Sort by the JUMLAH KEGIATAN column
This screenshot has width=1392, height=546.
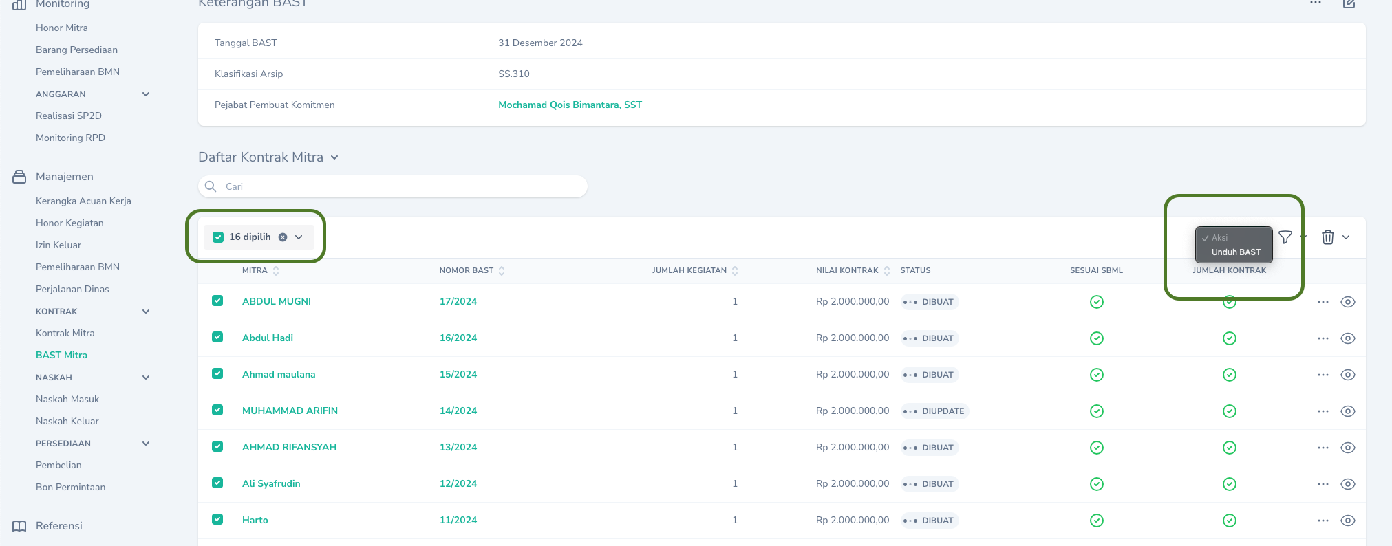[x=695, y=271]
